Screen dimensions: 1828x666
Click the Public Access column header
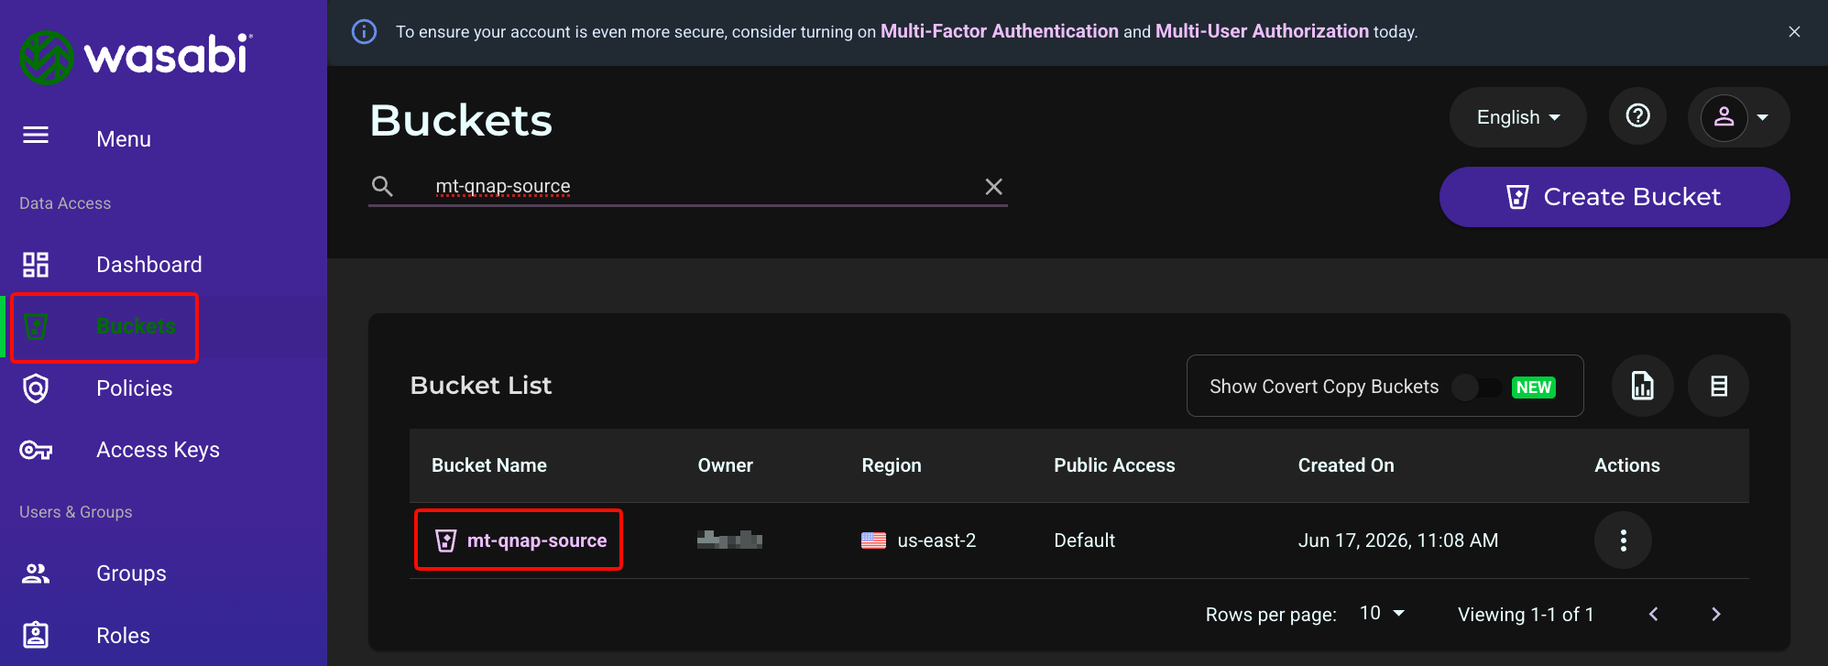click(x=1114, y=465)
